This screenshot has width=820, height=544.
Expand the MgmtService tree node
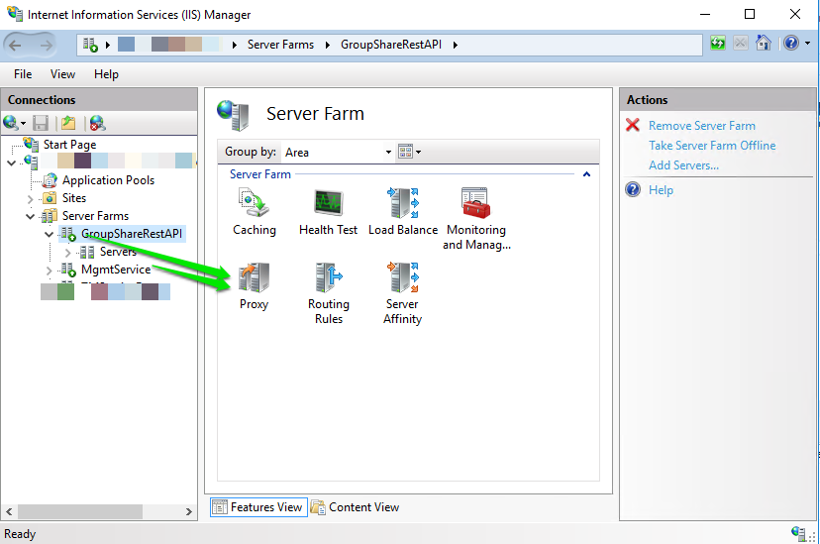click(50, 270)
